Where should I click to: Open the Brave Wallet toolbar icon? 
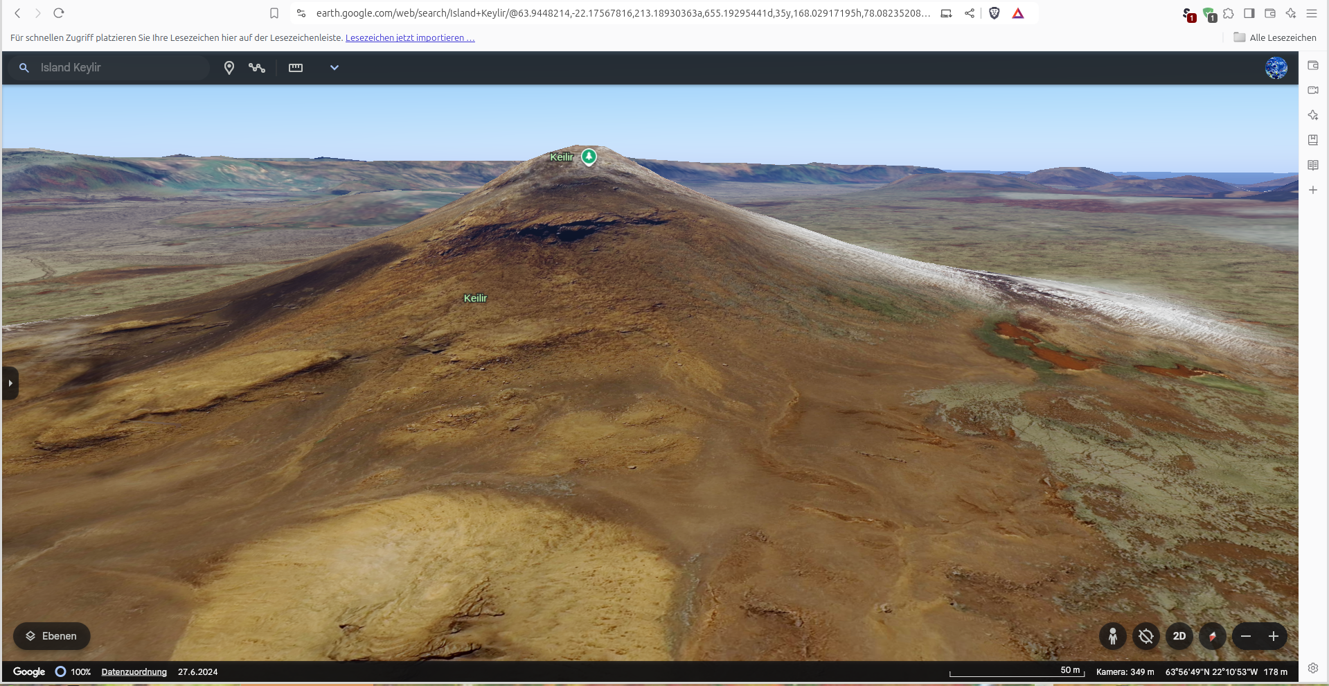pyautogui.click(x=1270, y=13)
